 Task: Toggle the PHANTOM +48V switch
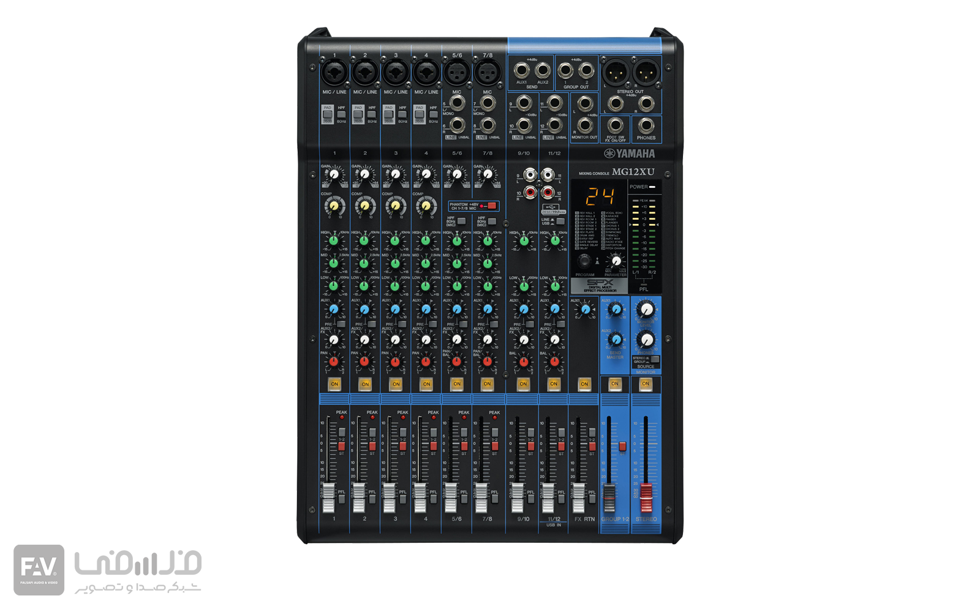[x=491, y=206]
